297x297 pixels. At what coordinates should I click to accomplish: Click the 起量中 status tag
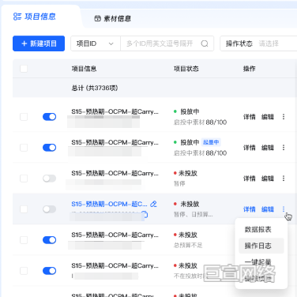(211, 142)
